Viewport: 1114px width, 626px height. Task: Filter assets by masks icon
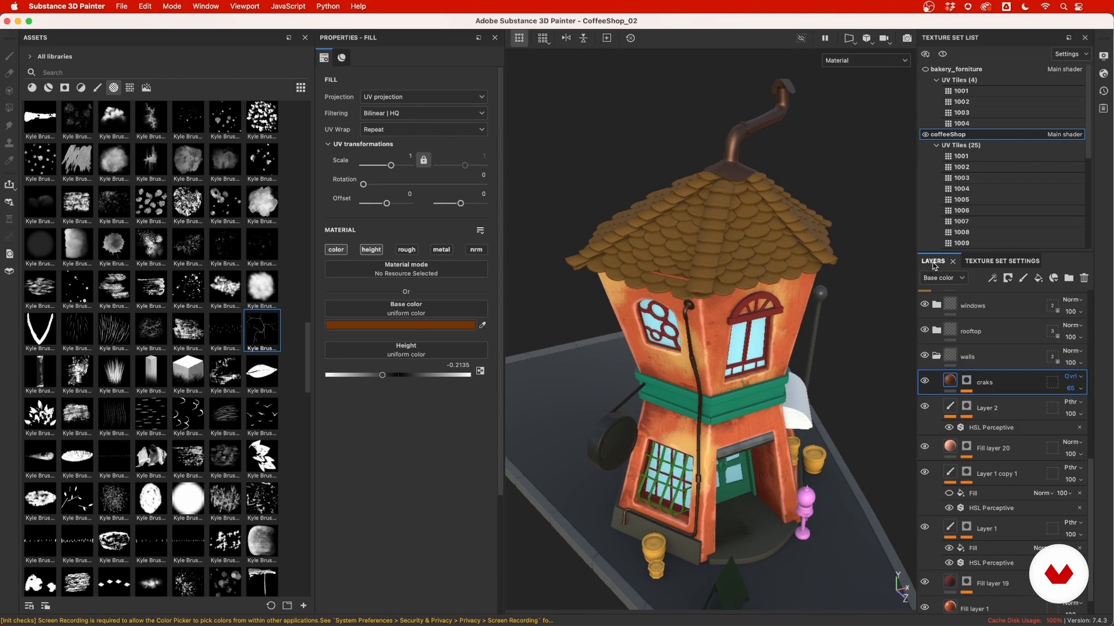coord(65,88)
